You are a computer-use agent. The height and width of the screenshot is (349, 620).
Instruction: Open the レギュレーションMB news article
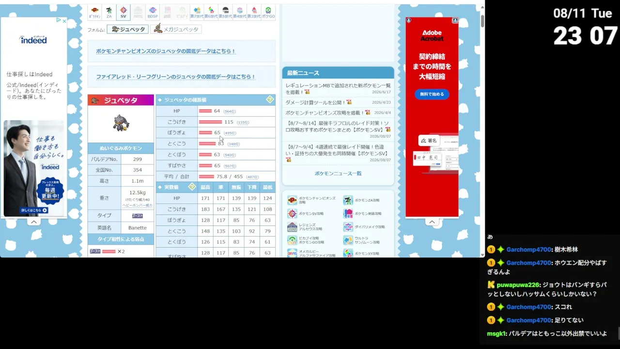[x=338, y=88]
